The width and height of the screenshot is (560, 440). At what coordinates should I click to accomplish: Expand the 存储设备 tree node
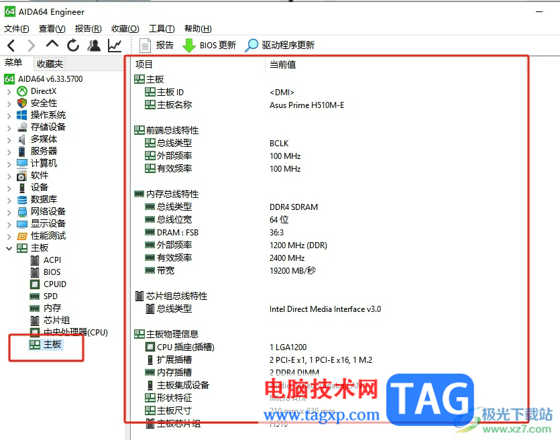[x=9, y=128]
